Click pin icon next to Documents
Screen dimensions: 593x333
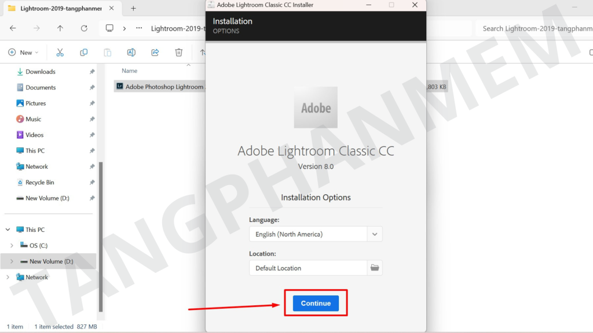pyautogui.click(x=92, y=87)
